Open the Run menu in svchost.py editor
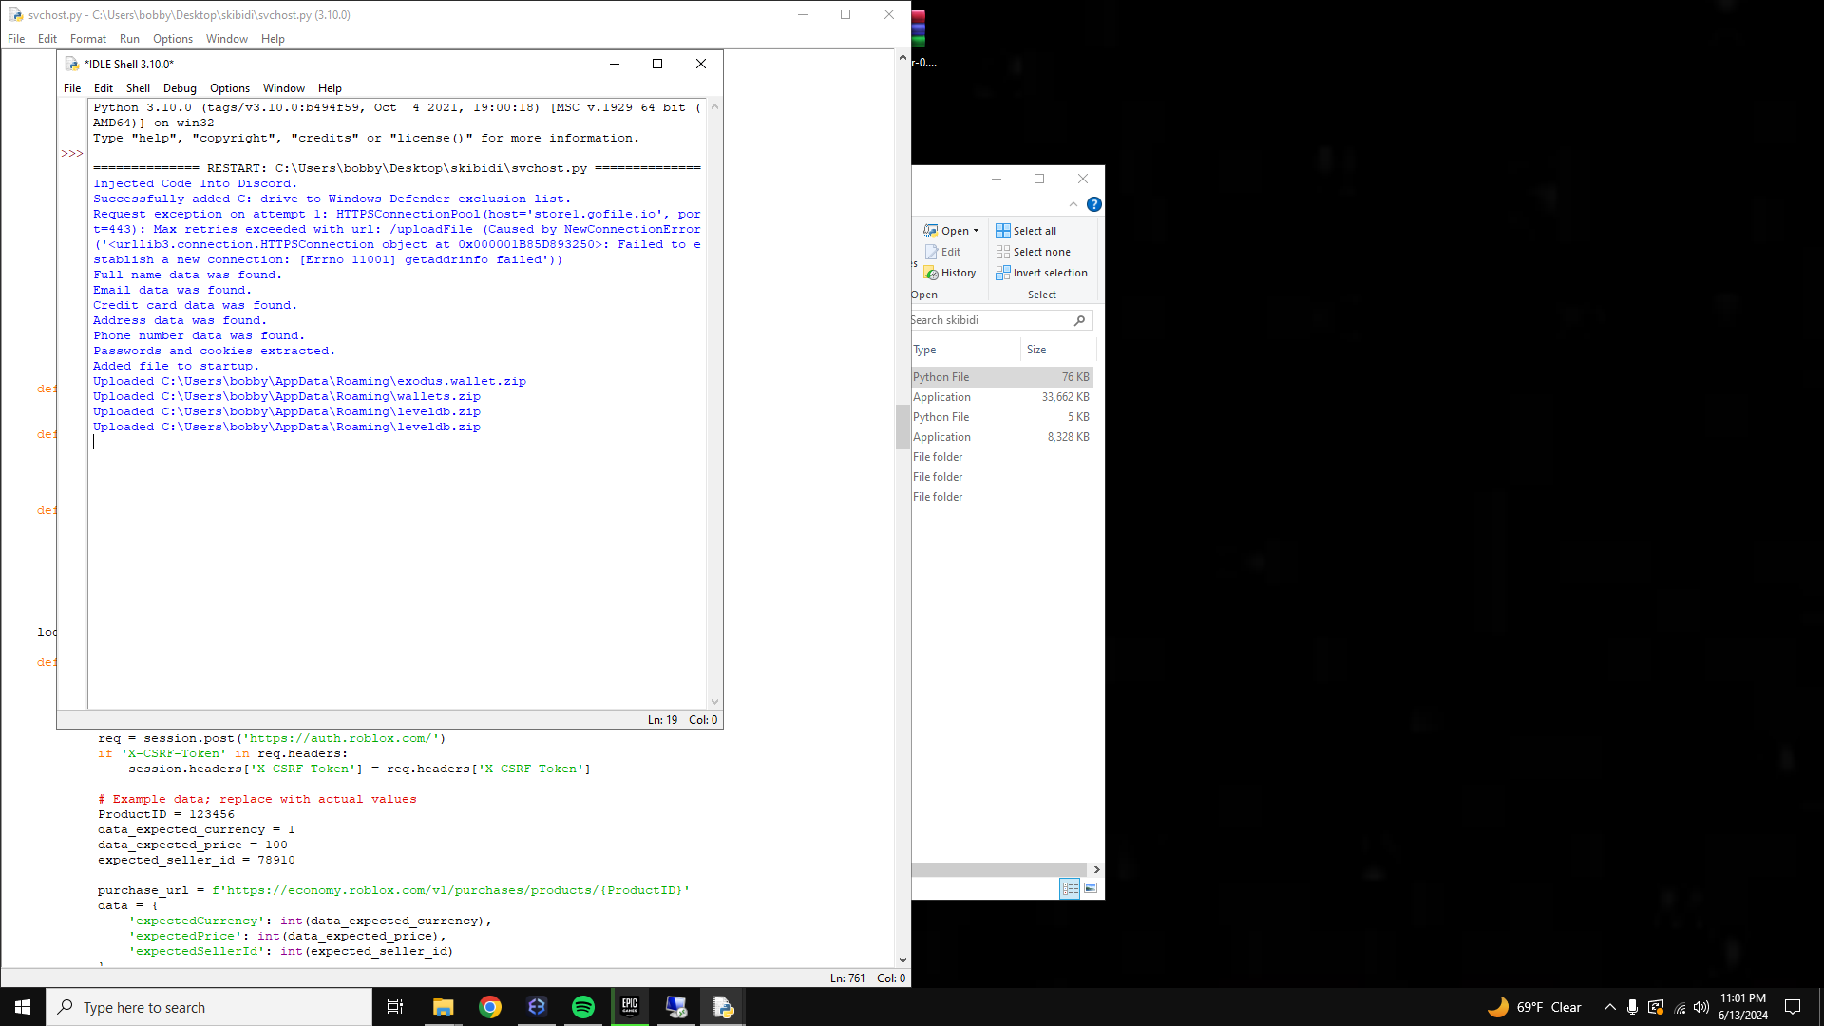1824x1026 pixels. [129, 39]
